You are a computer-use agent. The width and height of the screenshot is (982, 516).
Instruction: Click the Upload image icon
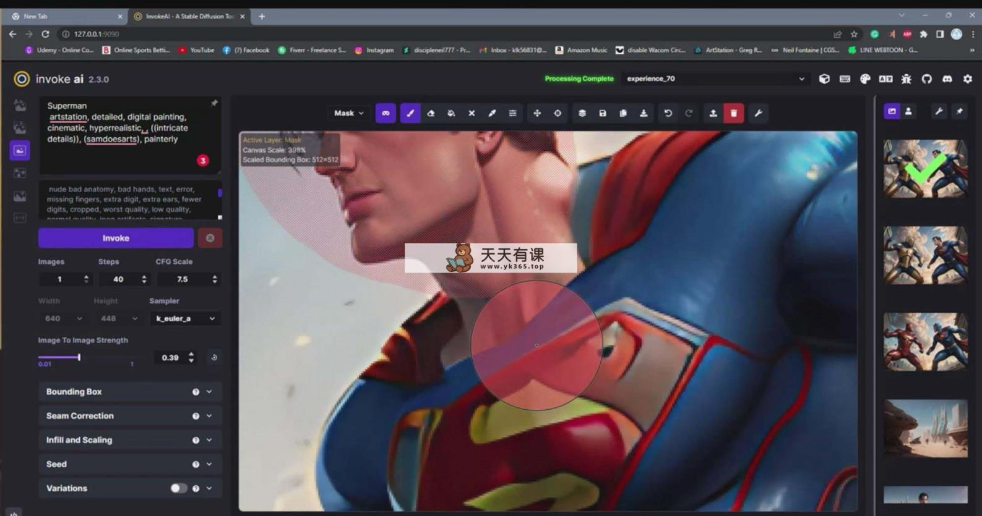[x=713, y=113]
